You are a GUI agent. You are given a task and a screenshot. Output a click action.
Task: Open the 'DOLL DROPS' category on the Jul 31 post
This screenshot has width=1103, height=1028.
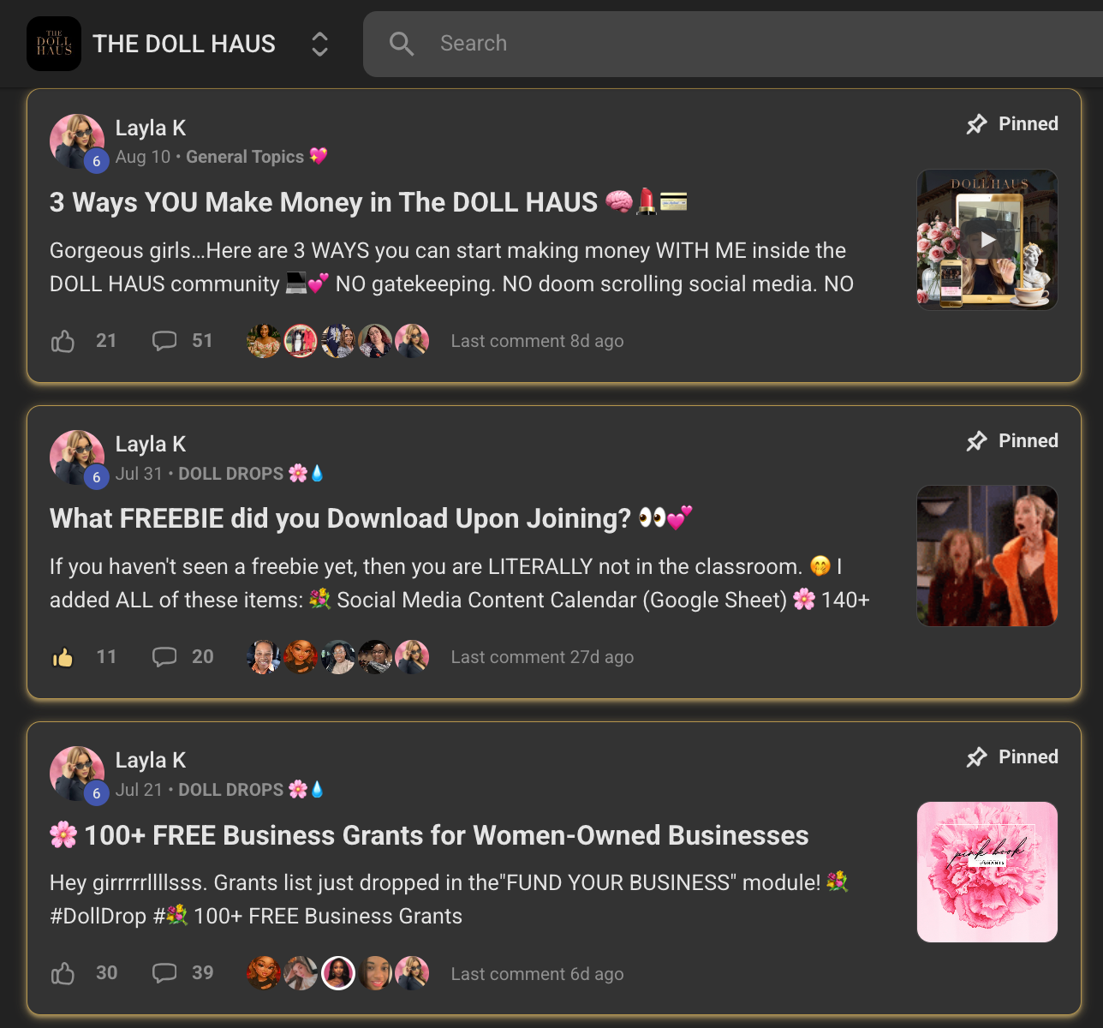231,473
